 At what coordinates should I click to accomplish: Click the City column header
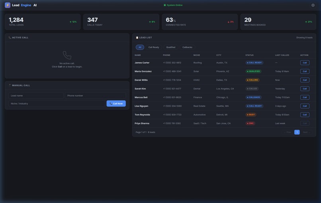(x=219, y=55)
